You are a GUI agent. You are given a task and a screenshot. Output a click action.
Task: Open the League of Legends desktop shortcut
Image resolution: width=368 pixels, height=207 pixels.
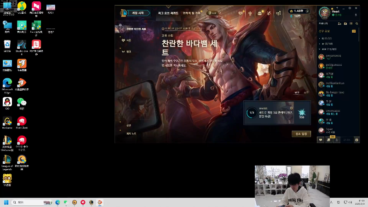pyautogui.click(x=7, y=163)
